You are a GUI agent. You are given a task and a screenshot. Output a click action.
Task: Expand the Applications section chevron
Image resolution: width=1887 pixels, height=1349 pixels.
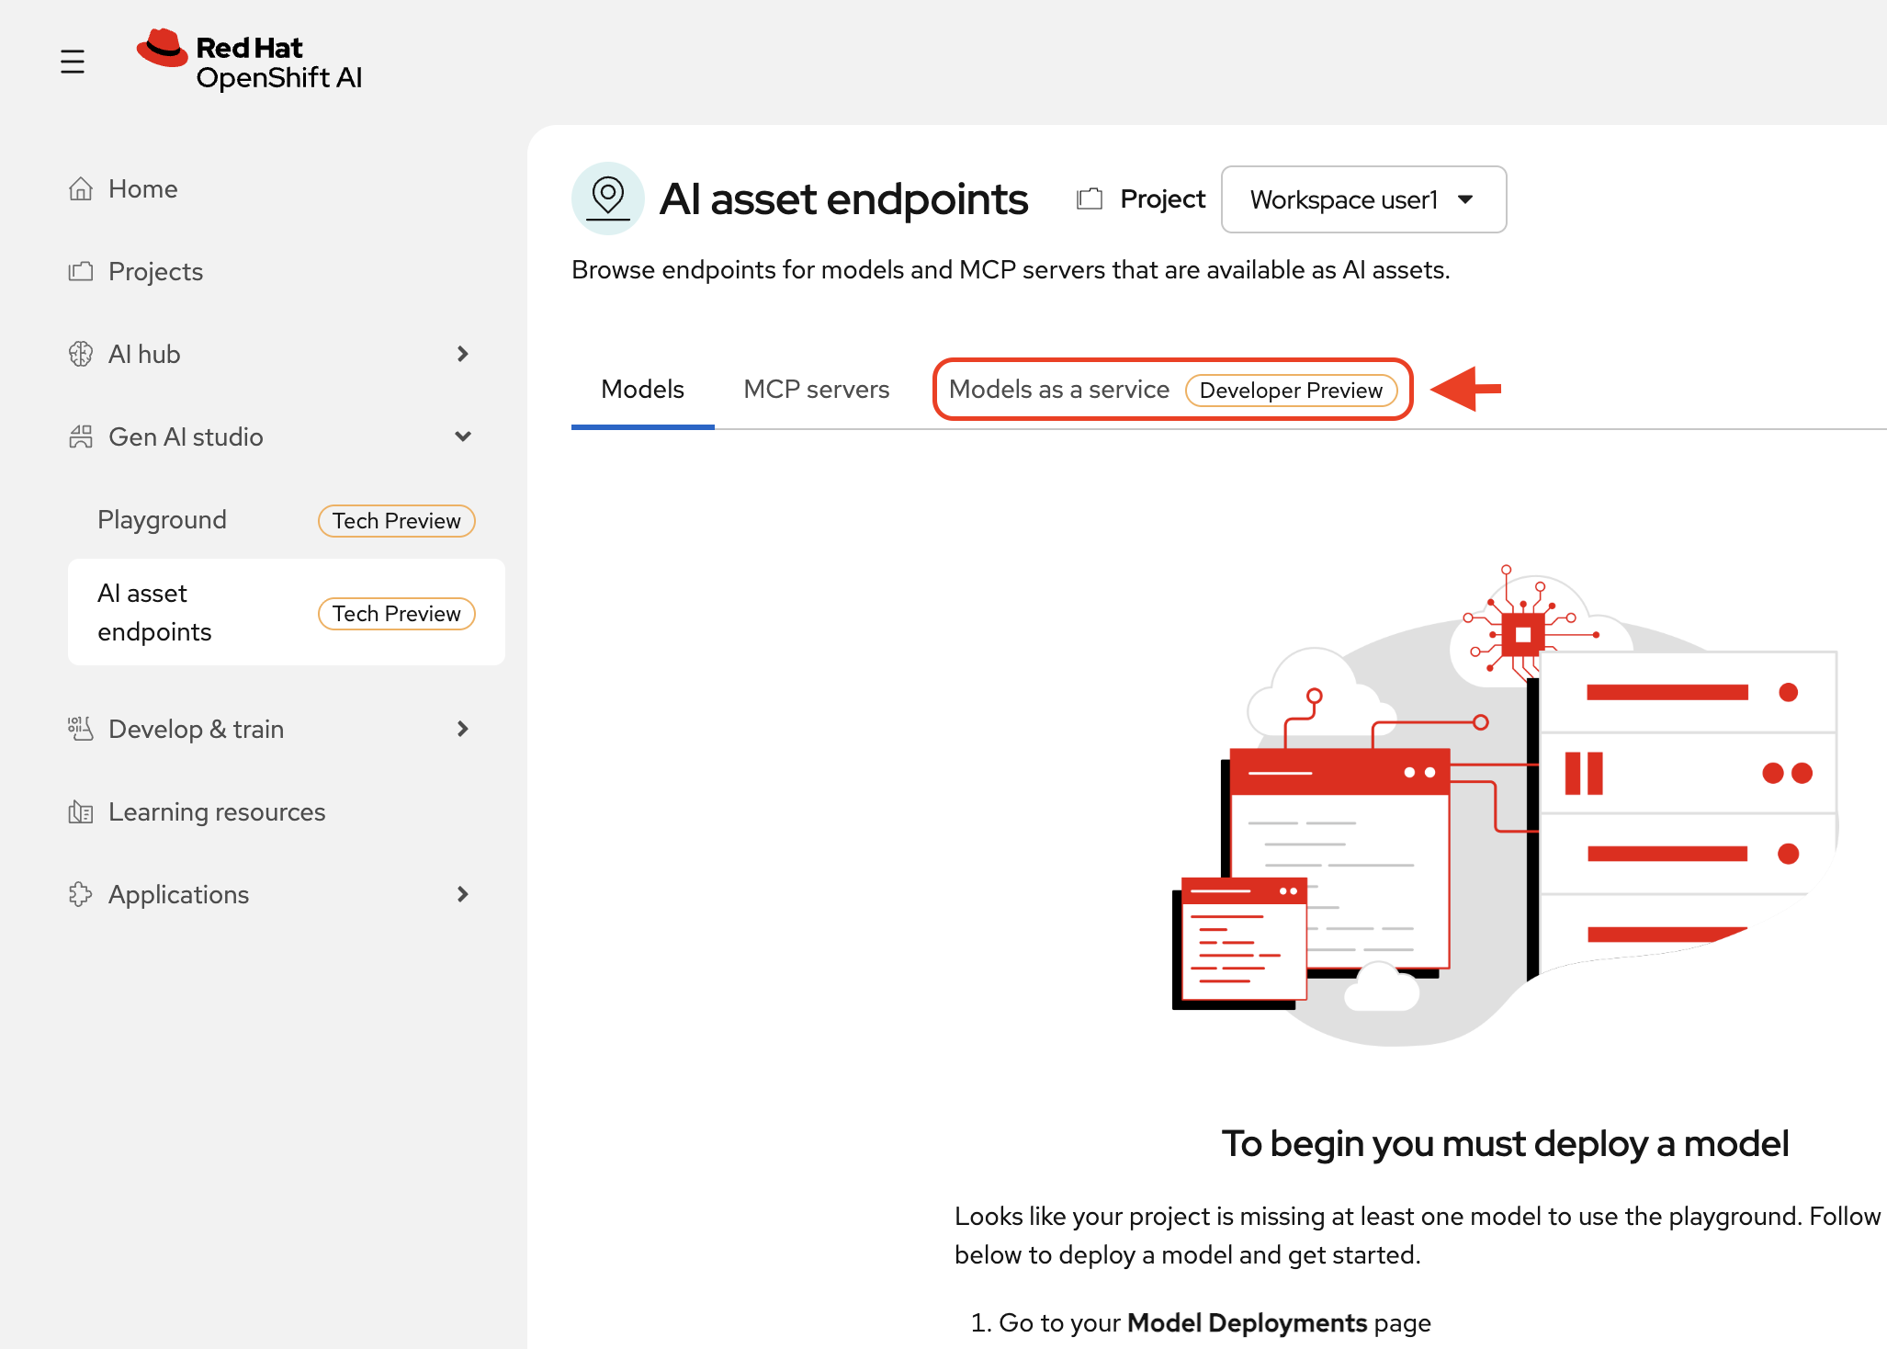[463, 894]
